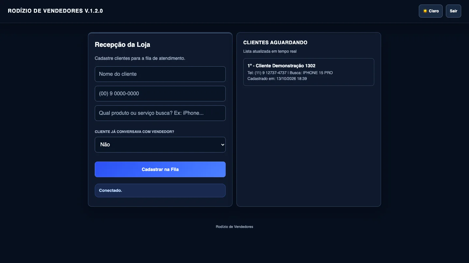Image resolution: width=469 pixels, height=263 pixels.
Task: Click the client's phone and search details line
Action: (290, 73)
